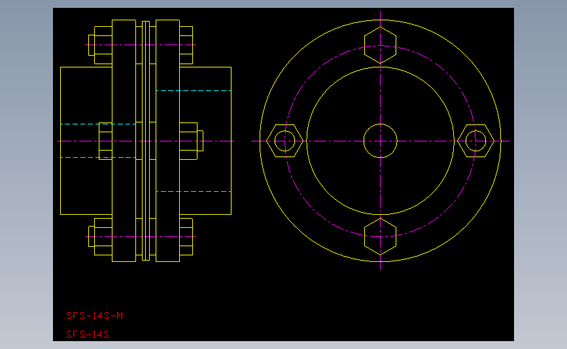Select the red SFS-14S text label

click(88, 335)
